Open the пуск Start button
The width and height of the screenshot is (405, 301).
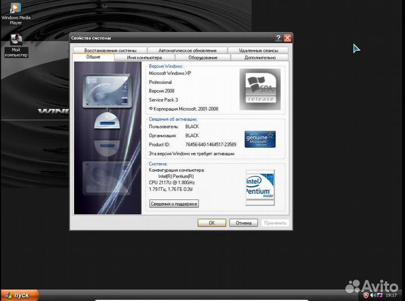click(x=20, y=295)
